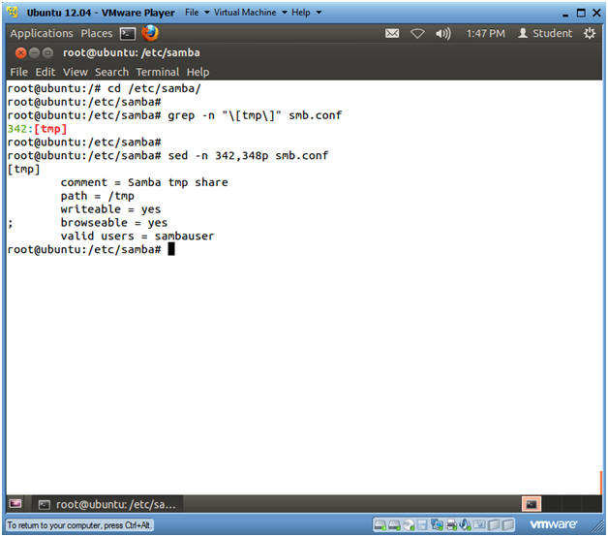Screen dimensions: 608x537
Task: Open the sound volume indicator
Action: (x=442, y=34)
